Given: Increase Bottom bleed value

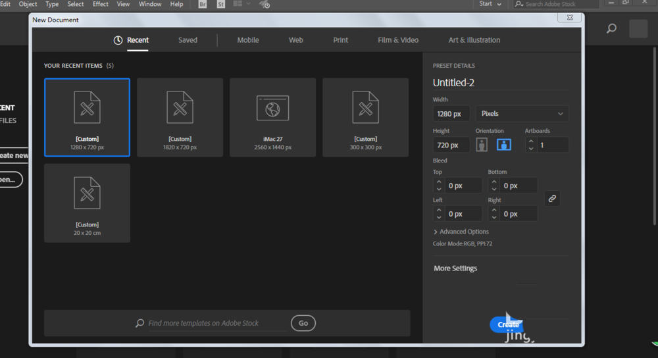Looking at the screenshot, I should [494, 182].
